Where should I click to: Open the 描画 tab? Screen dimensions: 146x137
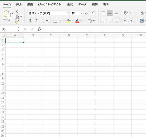click(x=30, y=5)
